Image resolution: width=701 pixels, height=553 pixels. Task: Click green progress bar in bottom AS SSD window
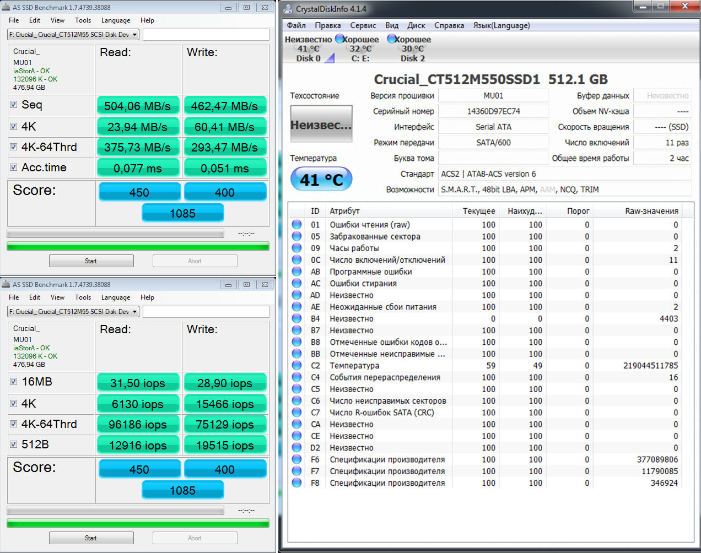click(x=138, y=523)
